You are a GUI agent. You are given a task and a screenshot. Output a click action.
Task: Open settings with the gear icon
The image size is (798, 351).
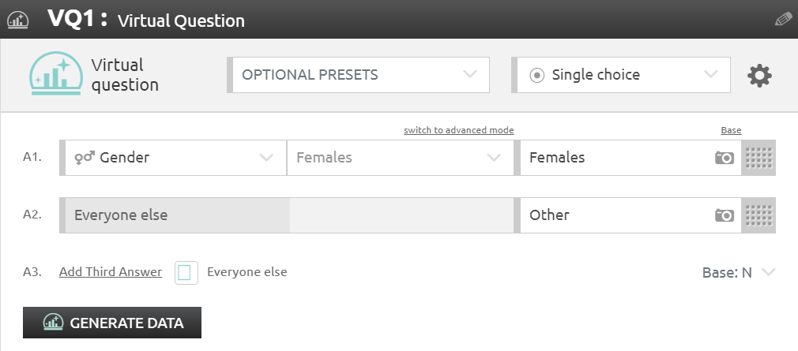click(x=760, y=76)
